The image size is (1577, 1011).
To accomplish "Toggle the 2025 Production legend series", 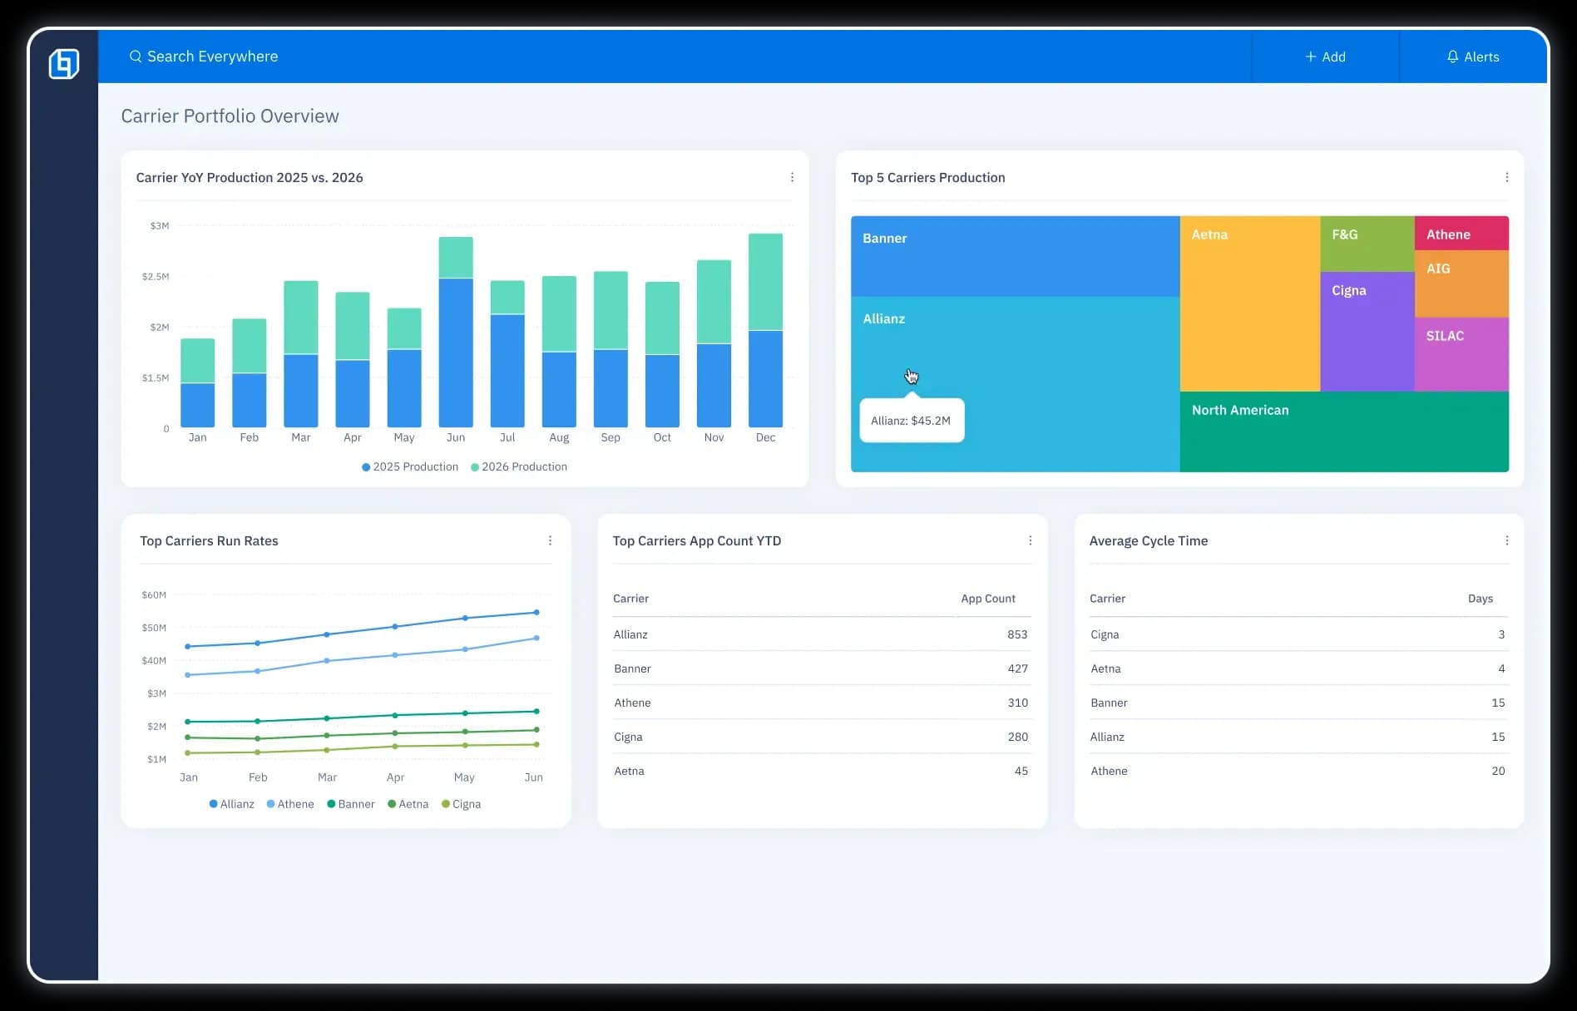I will (410, 467).
